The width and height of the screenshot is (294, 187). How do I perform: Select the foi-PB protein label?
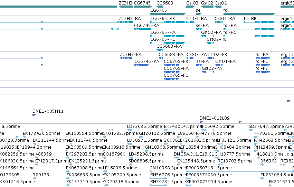(262, 68)
